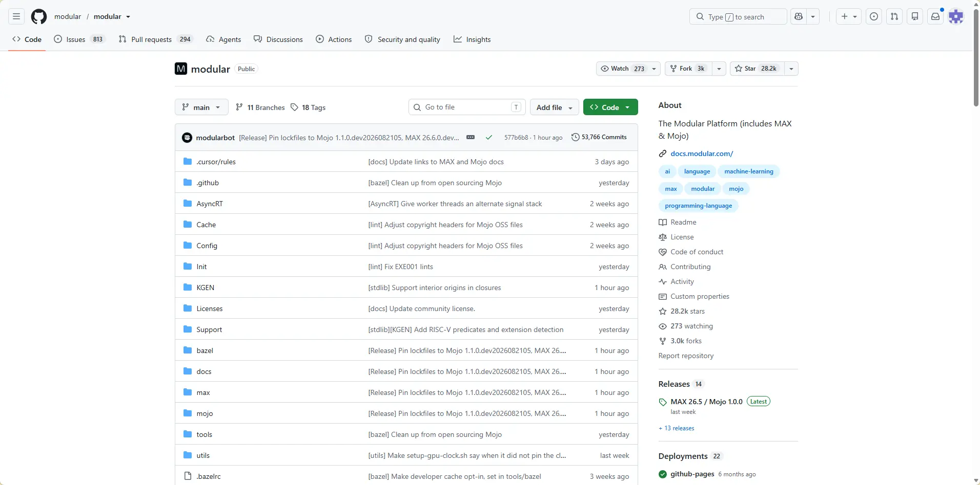Go to GitHub home via Octocat logo
Image resolution: width=980 pixels, height=485 pixels.
click(39, 17)
